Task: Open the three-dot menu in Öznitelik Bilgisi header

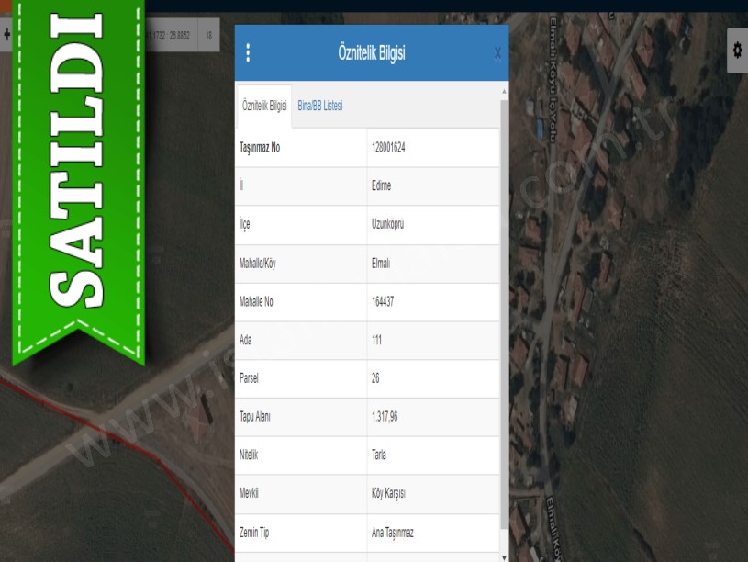Action: (x=248, y=53)
